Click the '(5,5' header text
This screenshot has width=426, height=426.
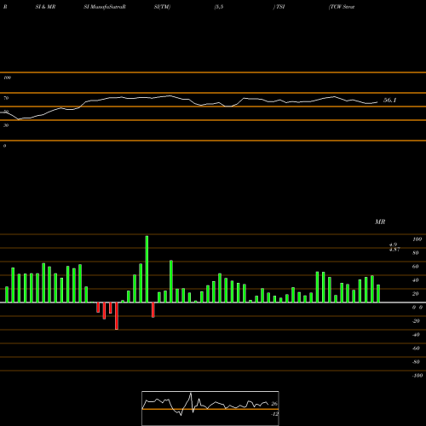219,7
